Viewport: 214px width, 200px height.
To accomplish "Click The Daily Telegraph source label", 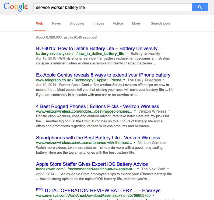I will [144, 80].
